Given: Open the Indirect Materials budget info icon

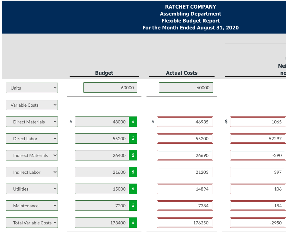Looking at the screenshot, I should 133,155.
